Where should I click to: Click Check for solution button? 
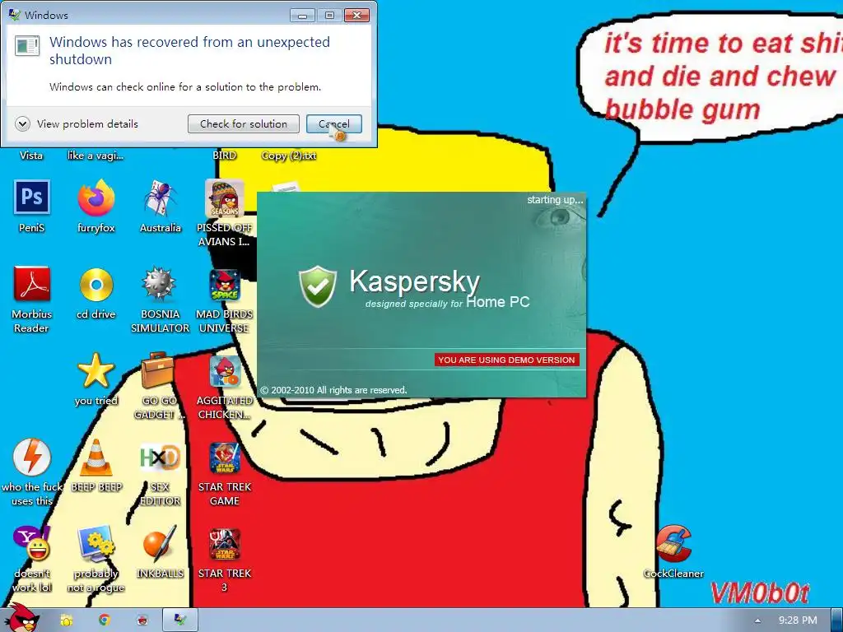coord(244,124)
